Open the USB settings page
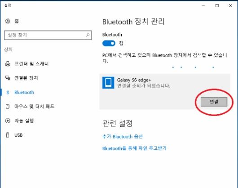This screenshot has height=188, width=238. [x=18, y=135]
